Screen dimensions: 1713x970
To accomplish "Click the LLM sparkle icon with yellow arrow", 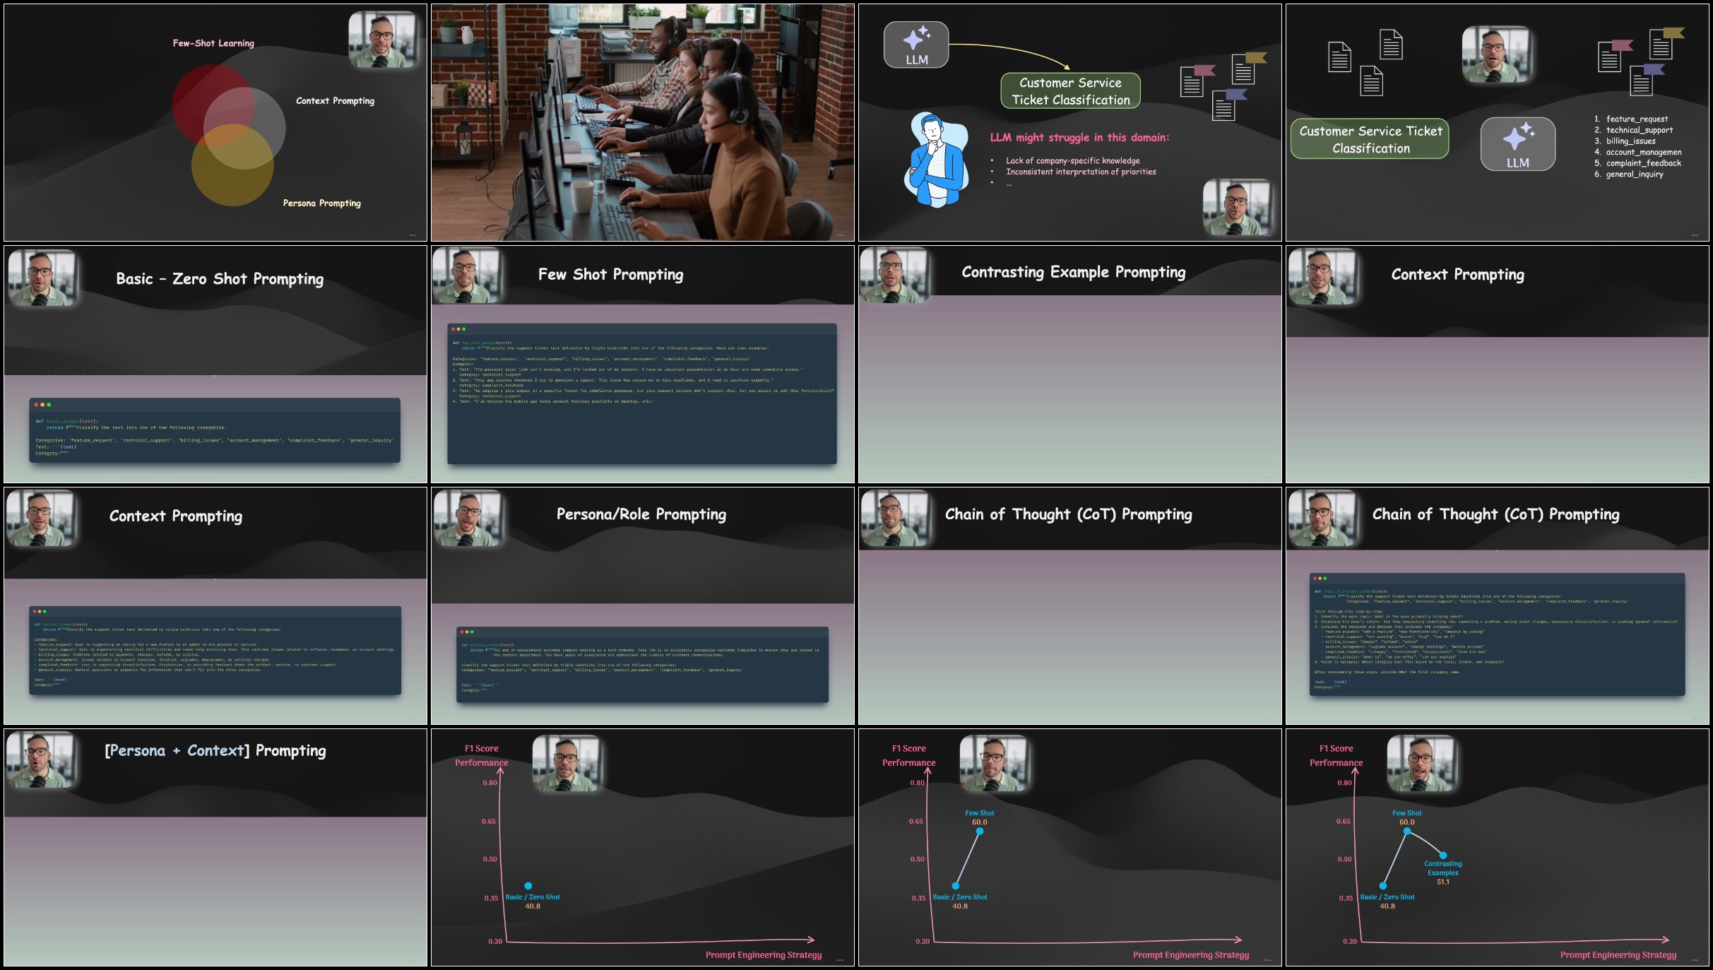I will 916,45.
